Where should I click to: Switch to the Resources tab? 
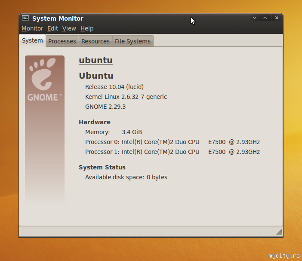(x=96, y=41)
